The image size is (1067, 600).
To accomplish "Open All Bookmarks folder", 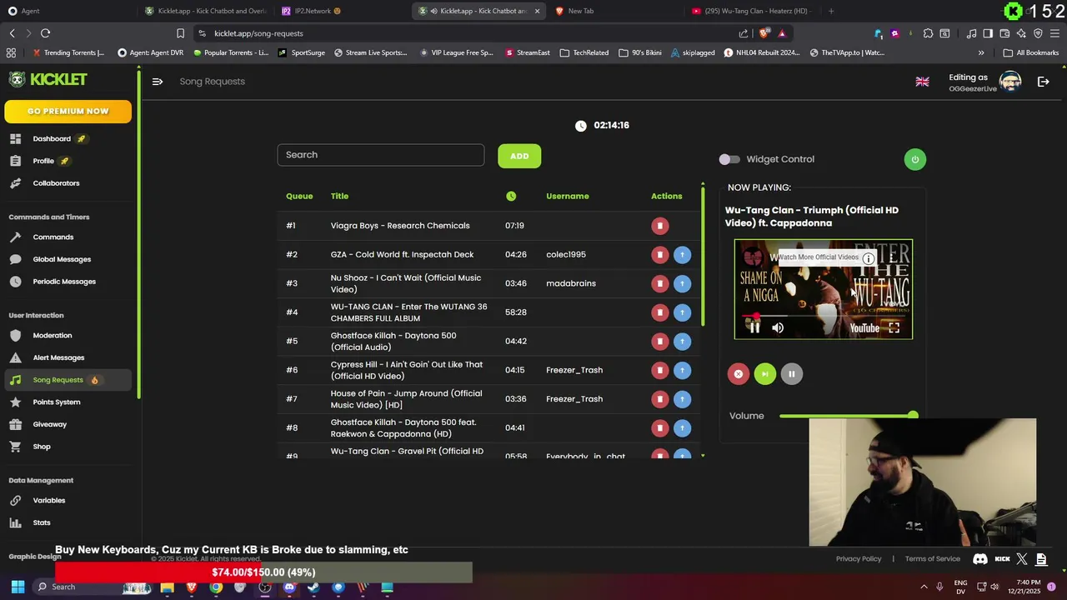I will pos(1031,52).
